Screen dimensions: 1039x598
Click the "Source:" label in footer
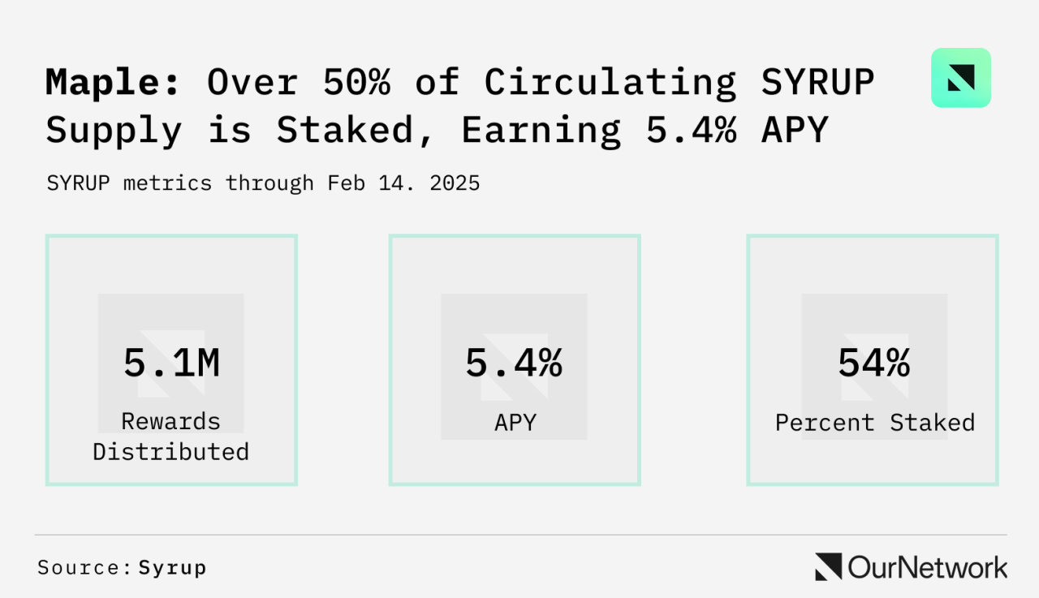[84, 568]
